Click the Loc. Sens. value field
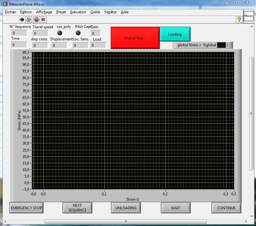 80,45
